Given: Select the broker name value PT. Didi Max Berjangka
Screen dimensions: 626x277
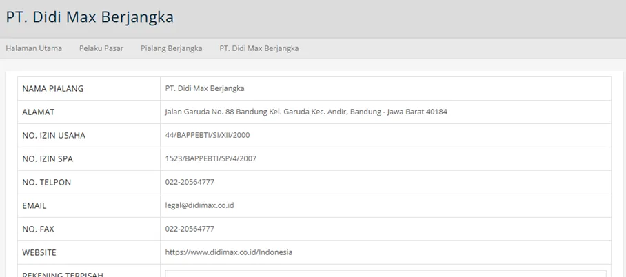Looking at the screenshot, I should (x=205, y=89).
